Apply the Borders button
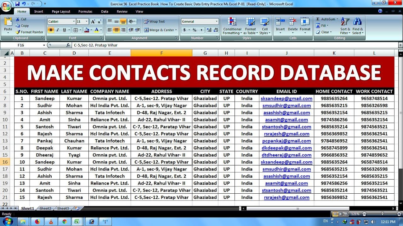Viewport: 403px width, 226px height. [x=76, y=30]
